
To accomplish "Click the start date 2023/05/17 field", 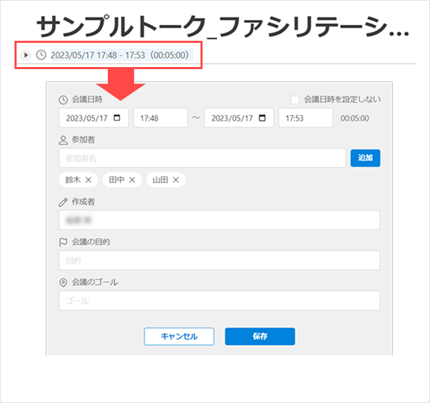I will pyautogui.click(x=86, y=118).
